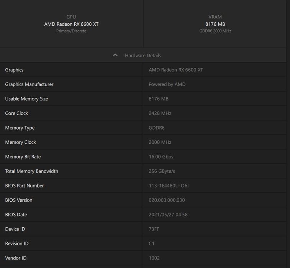Select the 113-1E4480U-O6I part number value
Screen dimensions: 290x268
[x=169, y=186]
